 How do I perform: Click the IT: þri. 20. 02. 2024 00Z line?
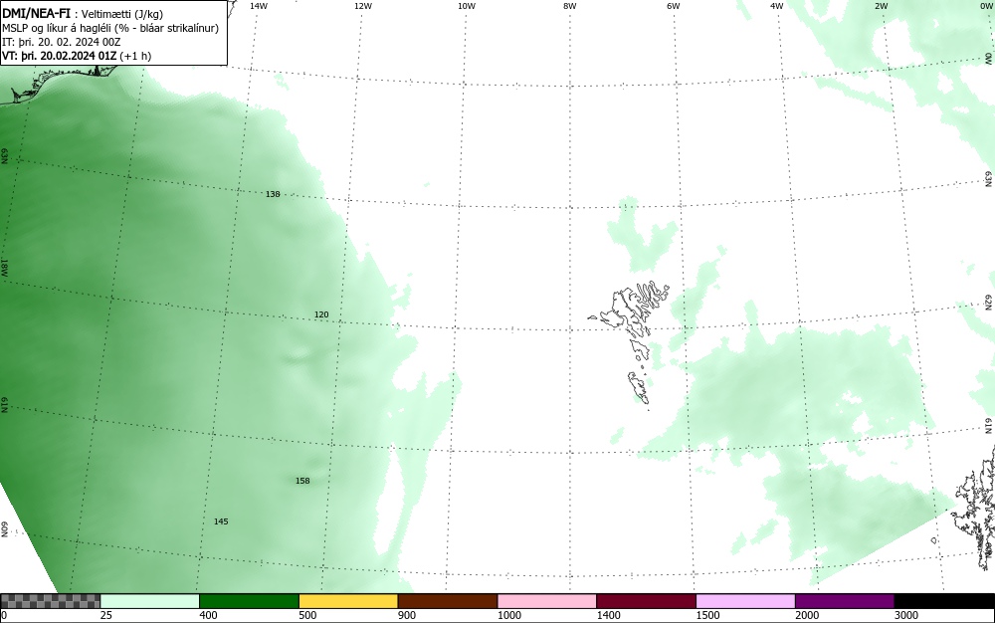pyautogui.click(x=62, y=42)
